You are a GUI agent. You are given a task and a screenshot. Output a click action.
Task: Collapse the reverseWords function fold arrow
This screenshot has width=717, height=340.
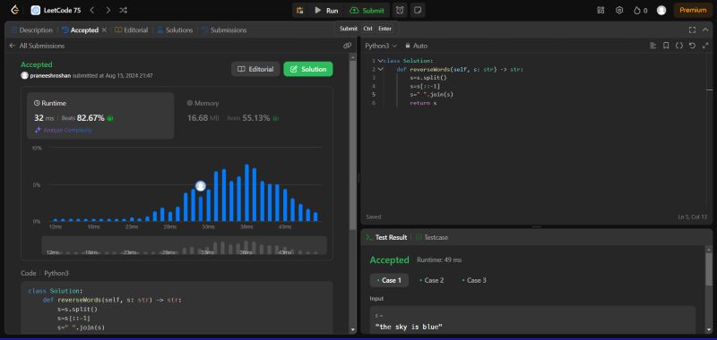tap(380, 70)
